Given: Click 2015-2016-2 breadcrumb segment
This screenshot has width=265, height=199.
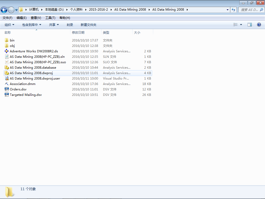Looking at the screenshot, I should point(98,10).
